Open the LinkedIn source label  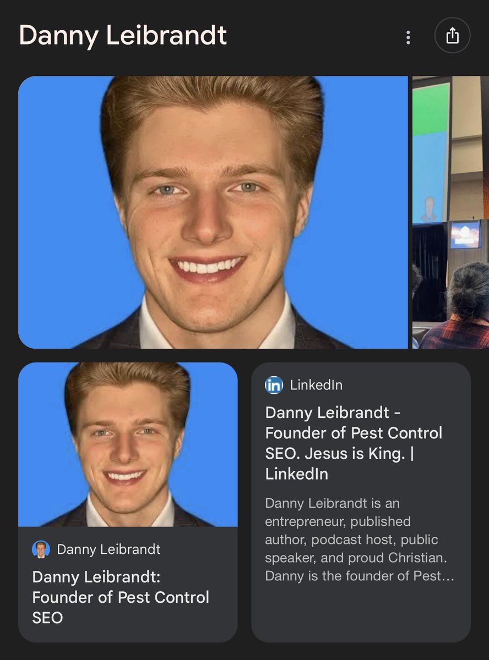(x=316, y=385)
